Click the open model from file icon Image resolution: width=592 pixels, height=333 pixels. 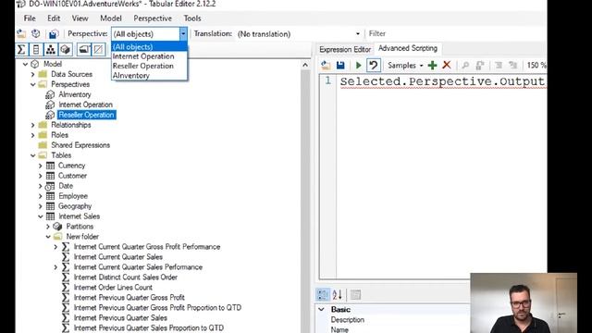click(x=21, y=34)
